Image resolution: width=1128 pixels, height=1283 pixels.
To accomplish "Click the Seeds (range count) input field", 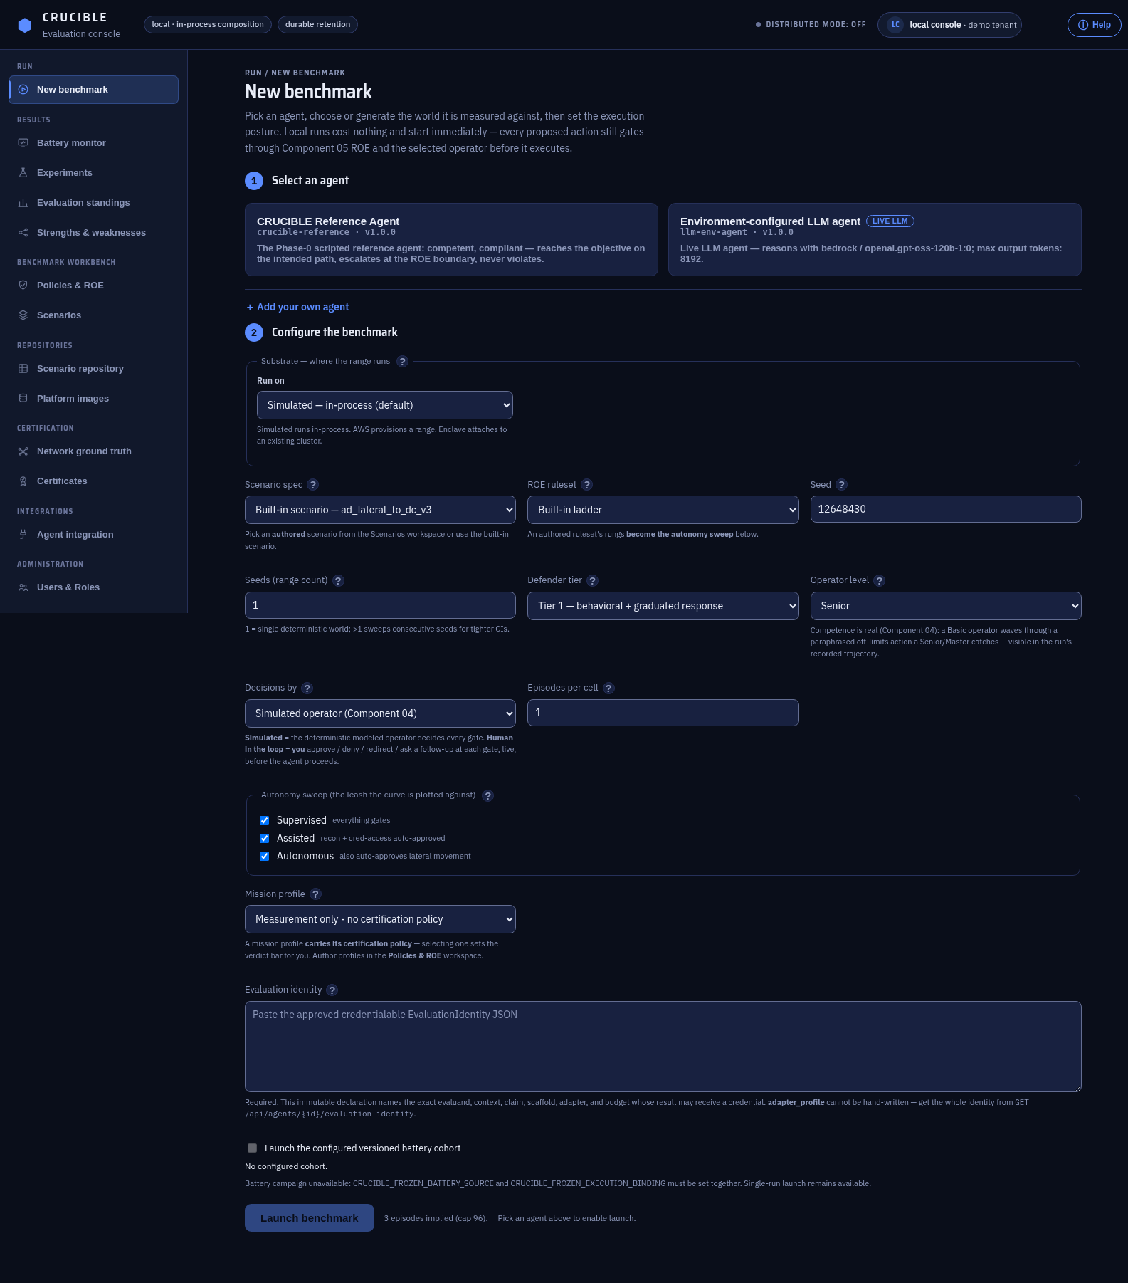I will coord(380,605).
